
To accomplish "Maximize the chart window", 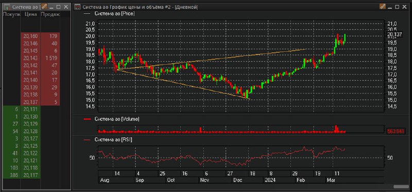I will [x=397, y=7].
